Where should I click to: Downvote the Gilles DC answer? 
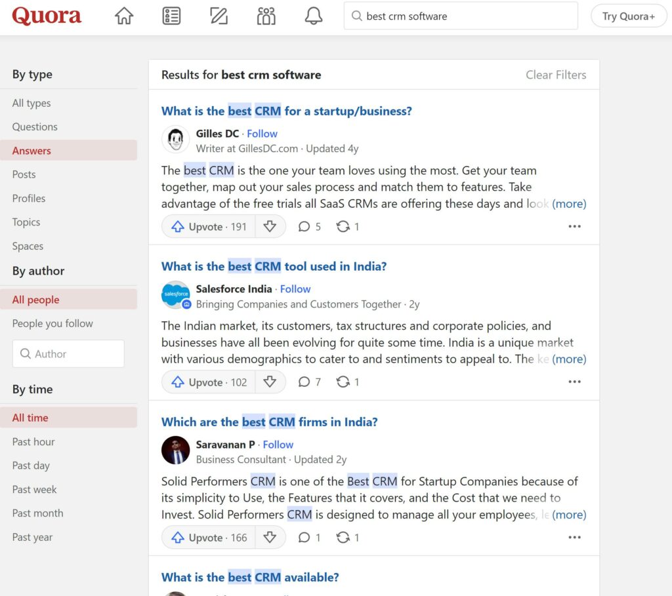point(270,226)
